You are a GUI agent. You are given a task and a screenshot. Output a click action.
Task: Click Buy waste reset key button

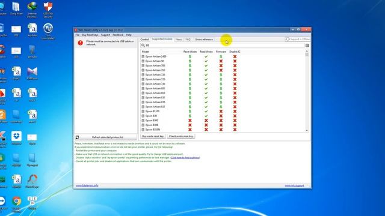153,136
